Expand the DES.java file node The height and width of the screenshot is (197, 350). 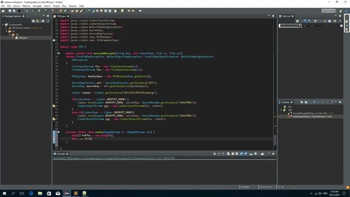click(13, 38)
